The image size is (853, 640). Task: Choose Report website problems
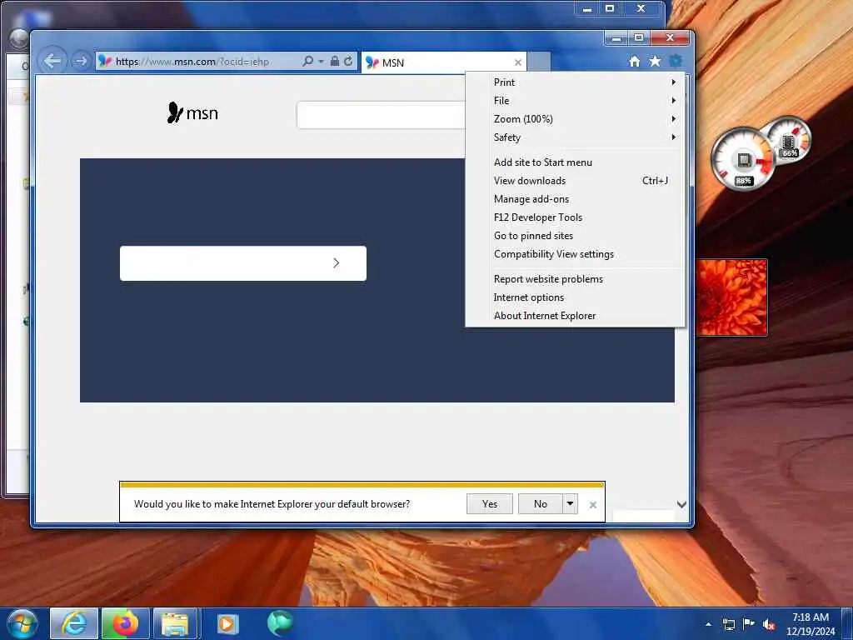click(x=576, y=279)
